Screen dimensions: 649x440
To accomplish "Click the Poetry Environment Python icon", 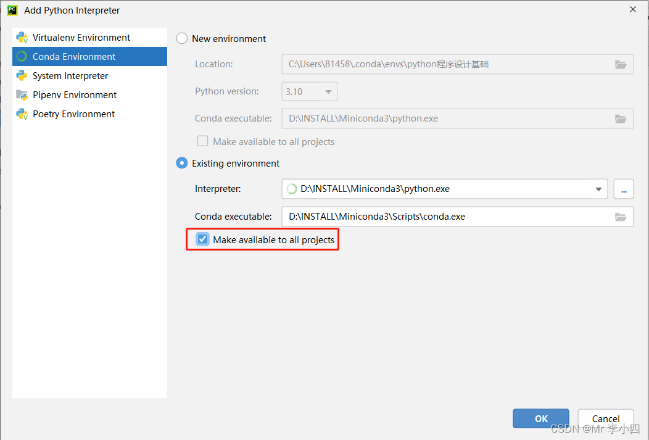I will point(22,114).
